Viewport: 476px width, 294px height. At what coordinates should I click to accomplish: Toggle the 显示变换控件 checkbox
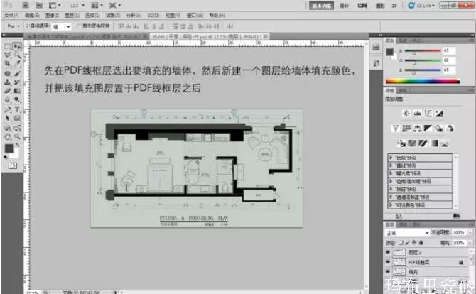pyautogui.click(x=80, y=26)
